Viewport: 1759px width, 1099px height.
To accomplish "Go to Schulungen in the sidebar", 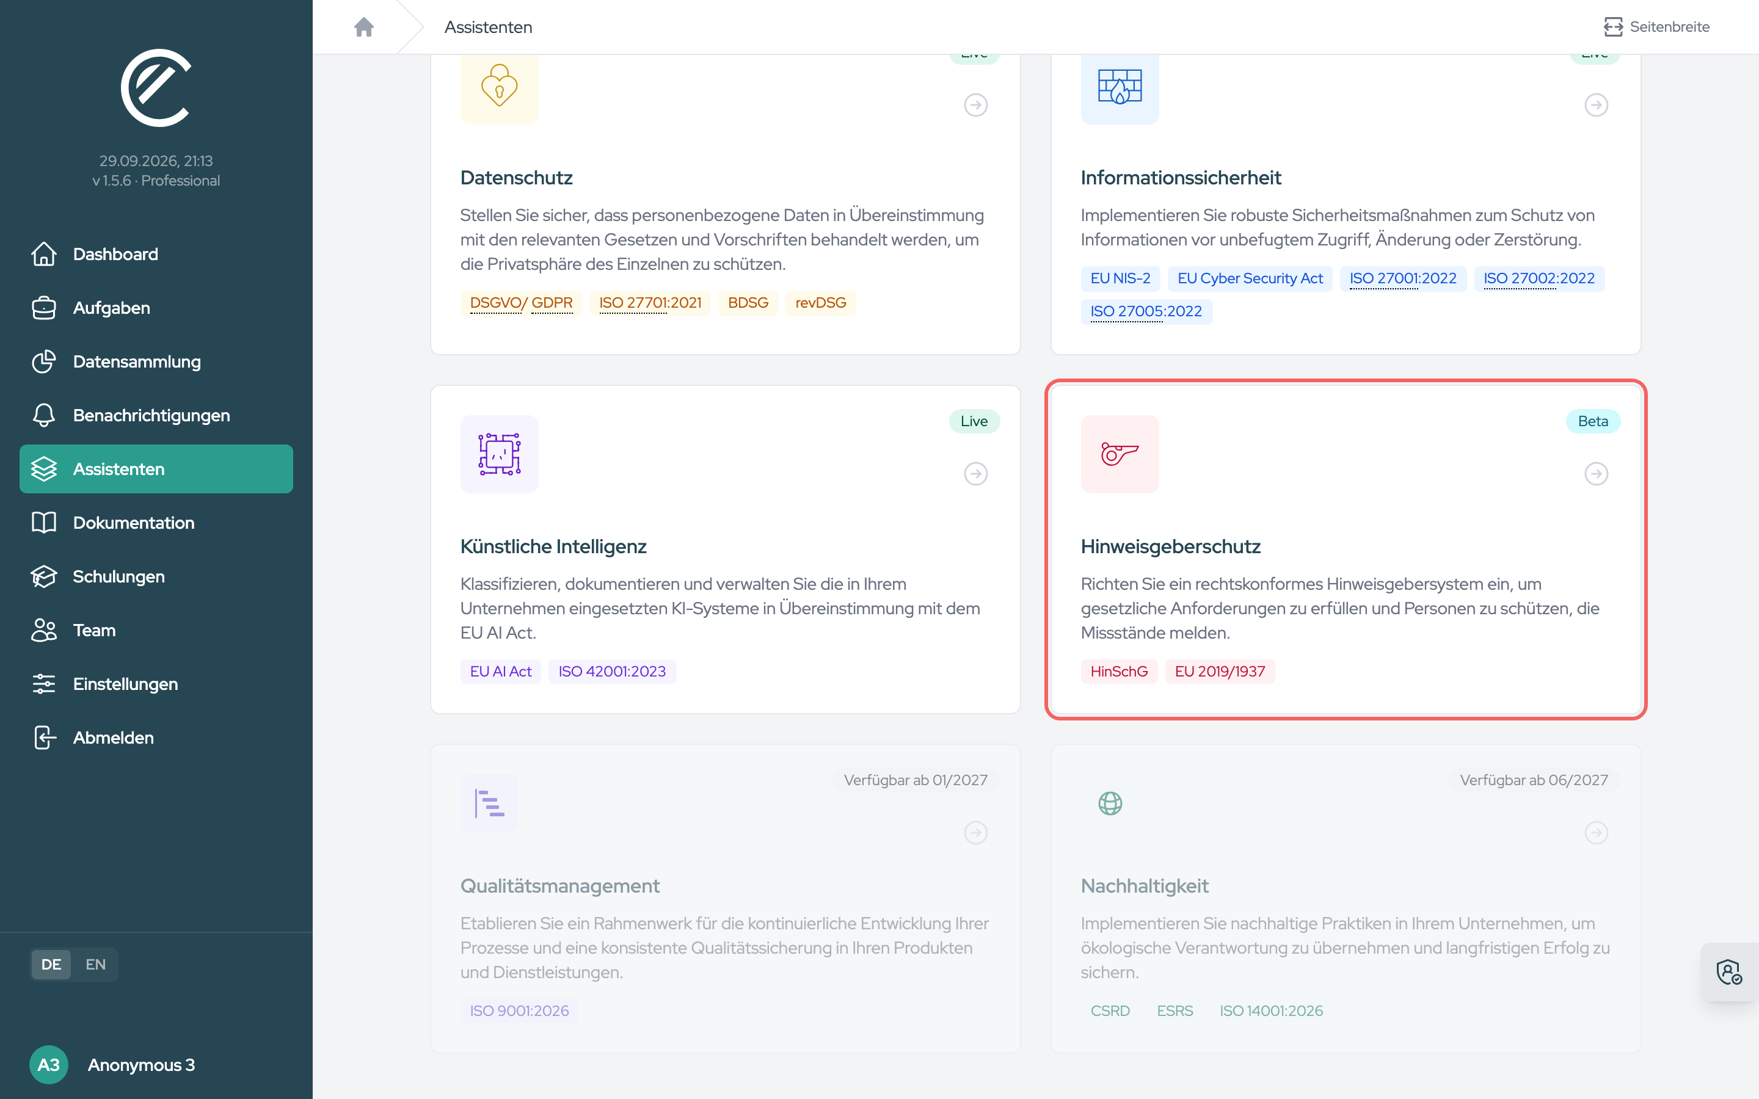I will 156,576.
